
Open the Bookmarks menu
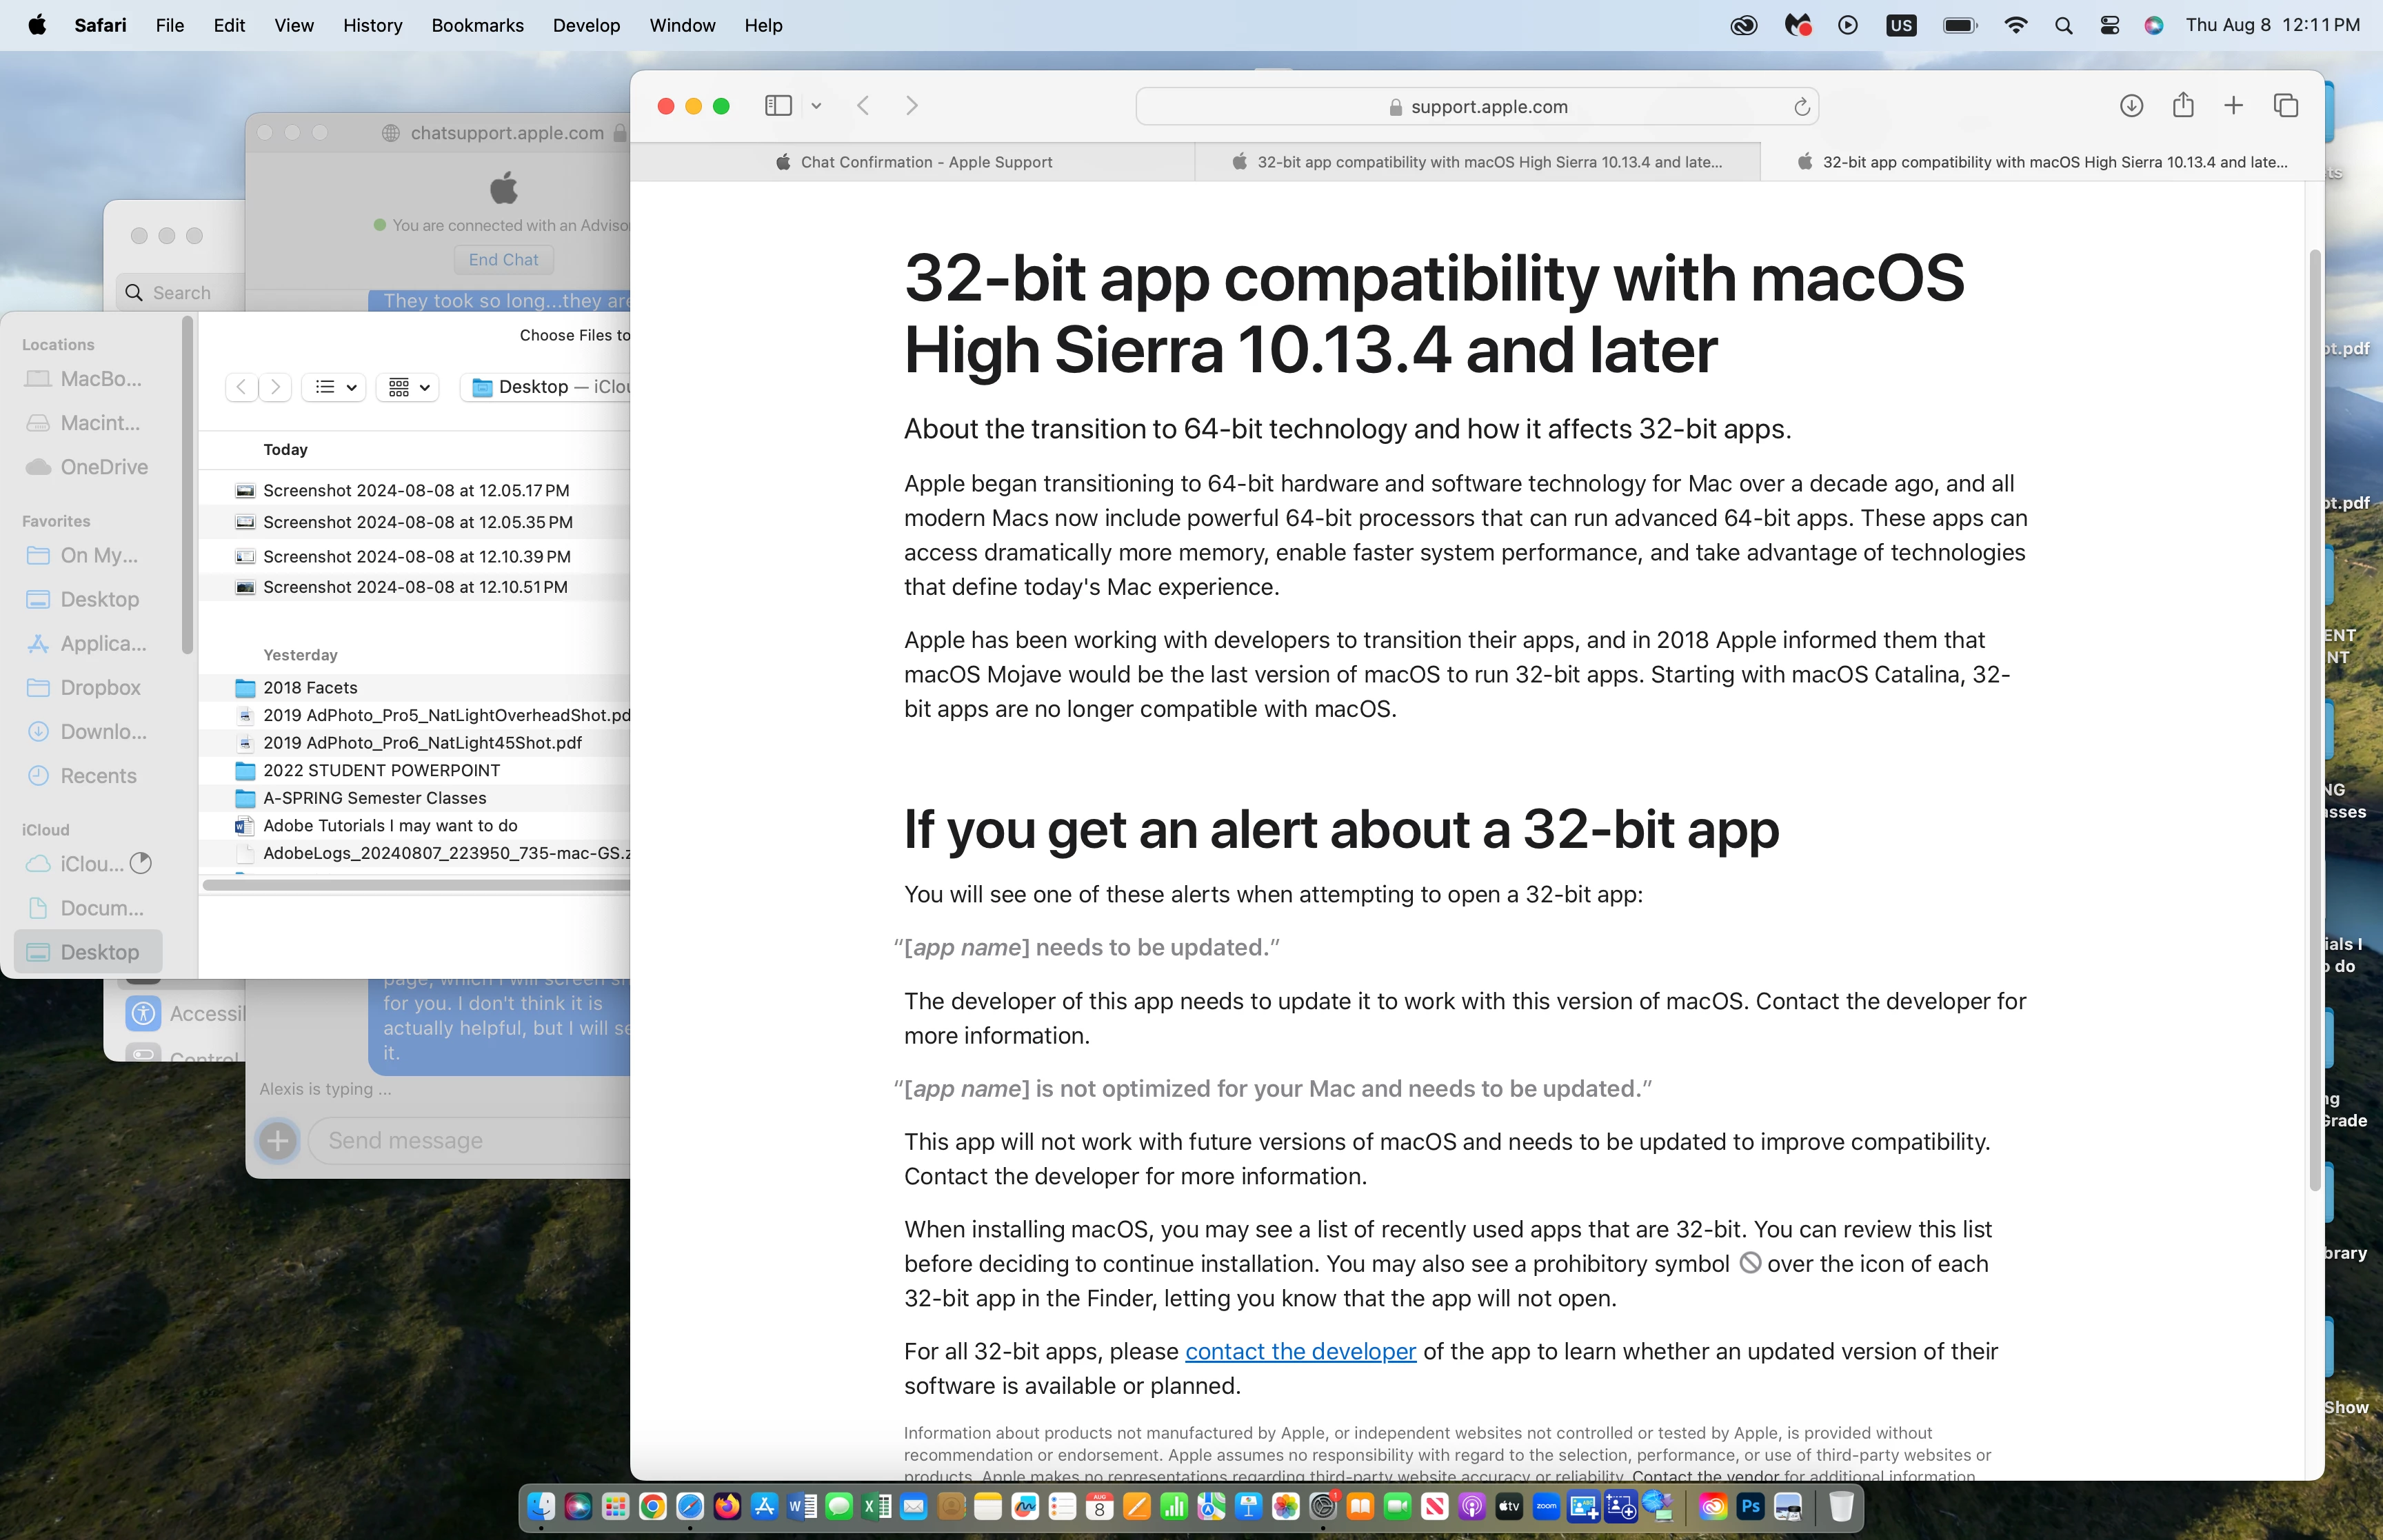(477, 26)
